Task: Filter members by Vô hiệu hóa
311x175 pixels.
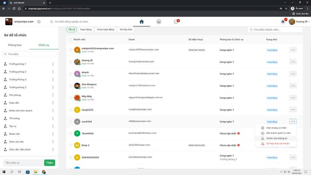Action: (x=126, y=30)
